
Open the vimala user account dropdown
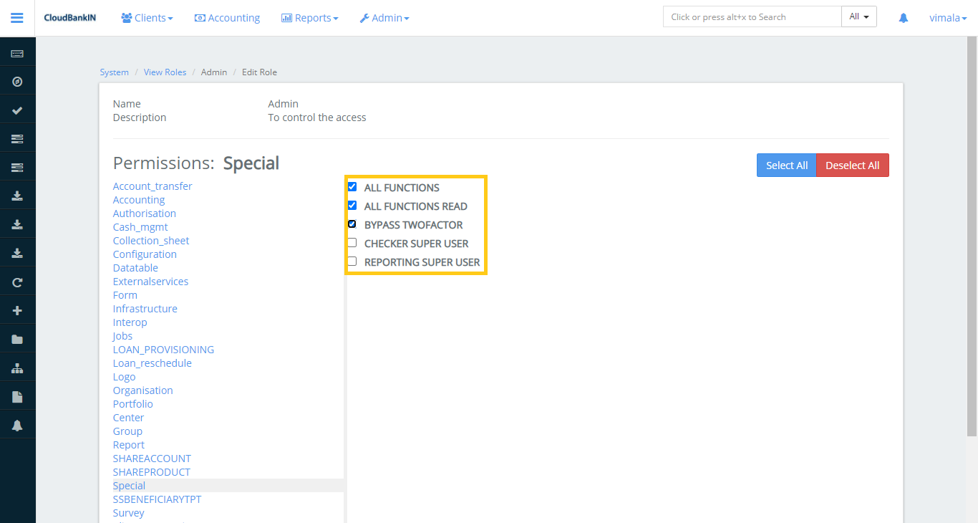(x=948, y=17)
